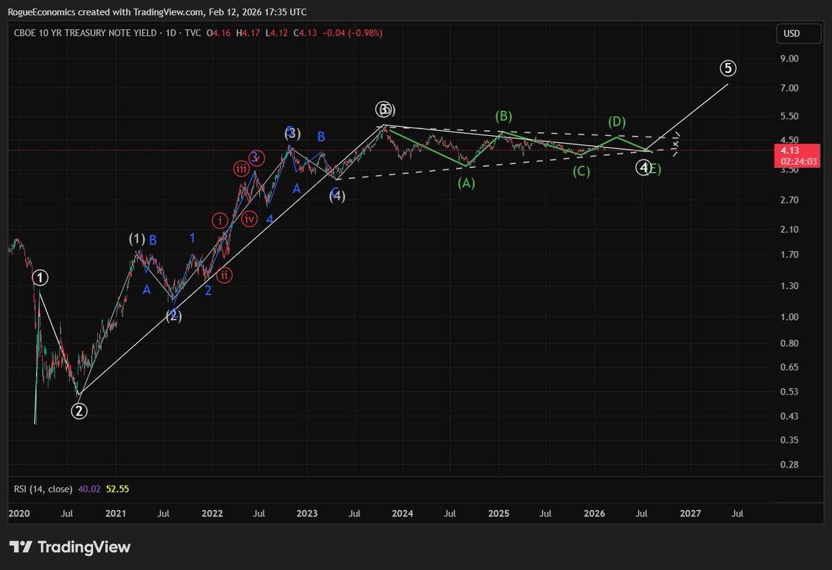Screen dimensions: 832x570
Task: Select the red circled iv wave label
Action: (x=250, y=219)
